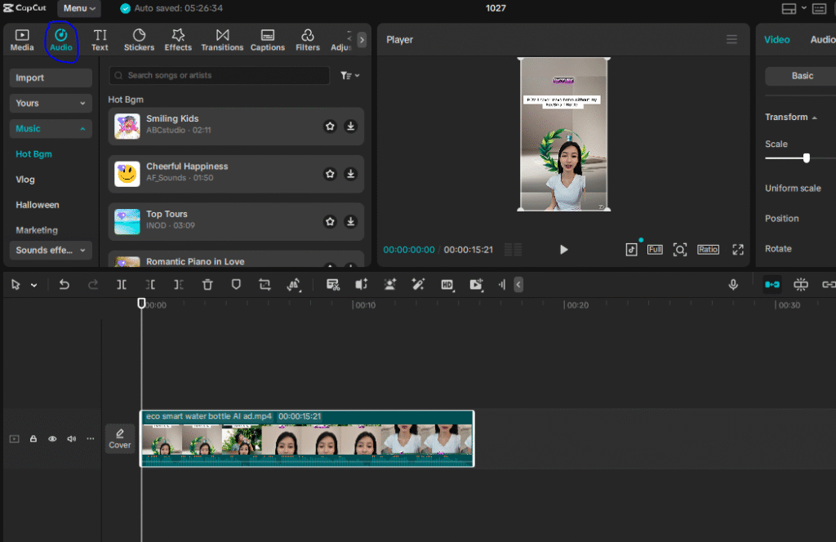Expand the Sounds effects section

point(51,251)
